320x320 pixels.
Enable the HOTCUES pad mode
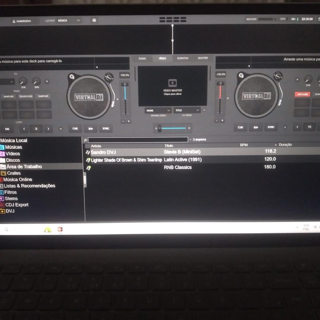[303, 94]
